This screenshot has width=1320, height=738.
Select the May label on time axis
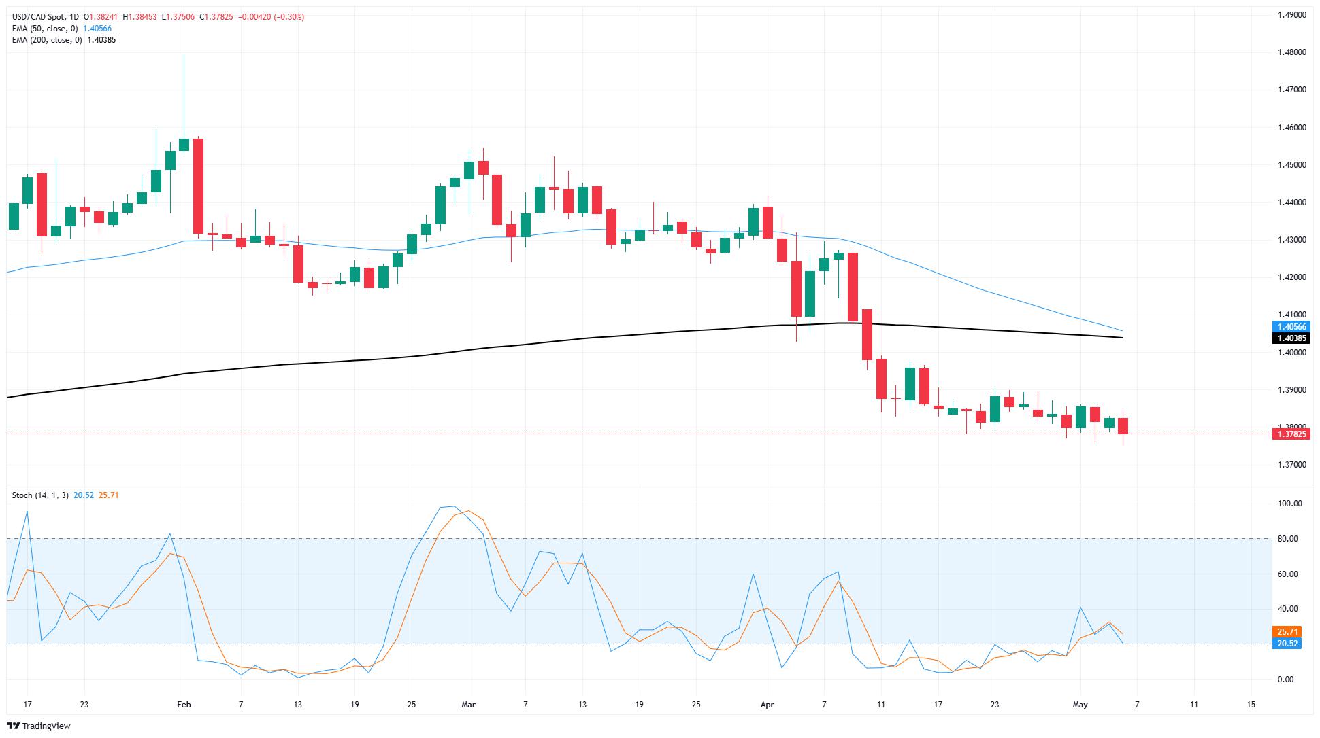tap(1080, 705)
